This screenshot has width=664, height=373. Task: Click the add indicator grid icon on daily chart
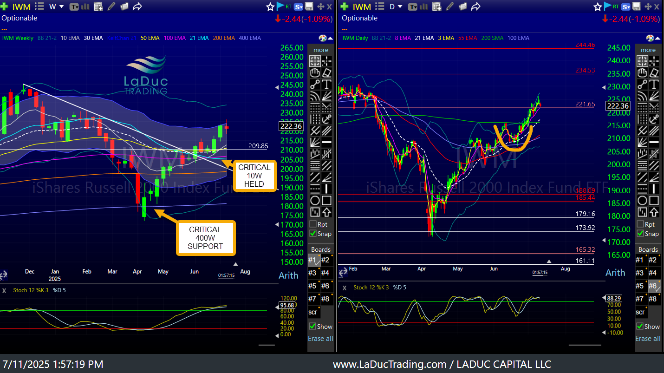pos(436,7)
